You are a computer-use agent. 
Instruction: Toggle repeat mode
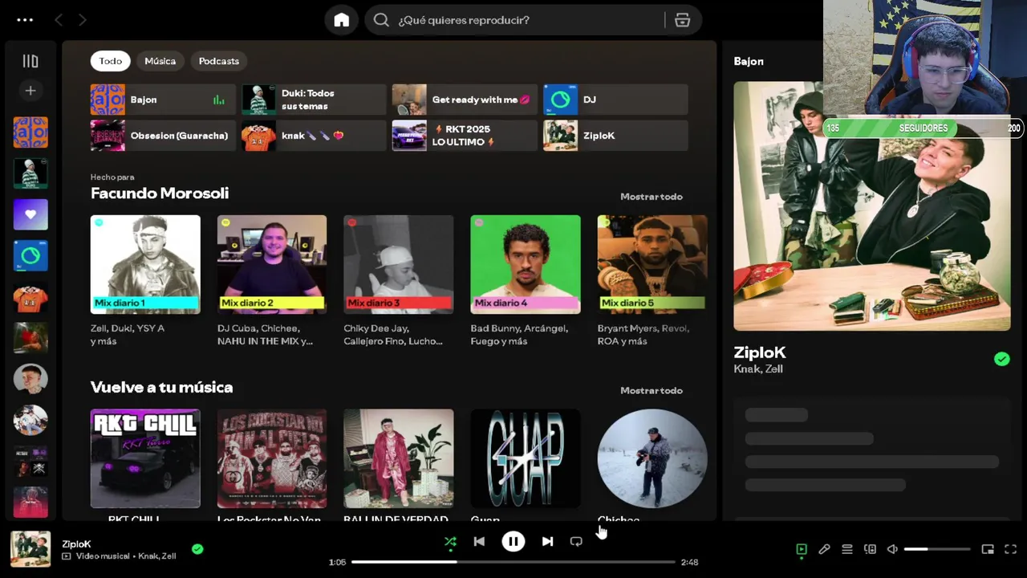pyautogui.click(x=576, y=542)
